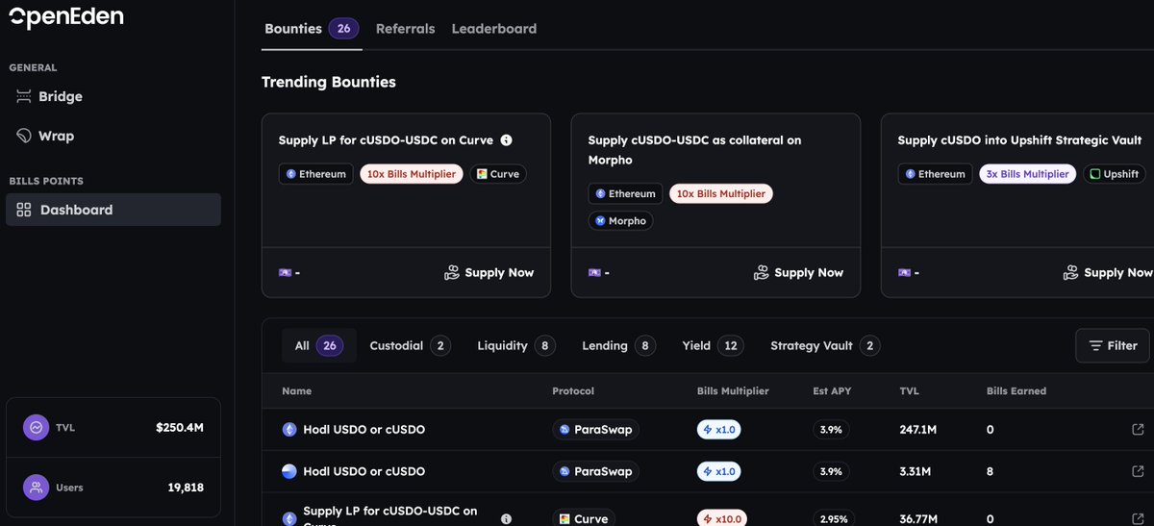The height and width of the screenshot is (526, 1154).
Task: Filter bounties by Custodial
Action: (x=411, y=346)
